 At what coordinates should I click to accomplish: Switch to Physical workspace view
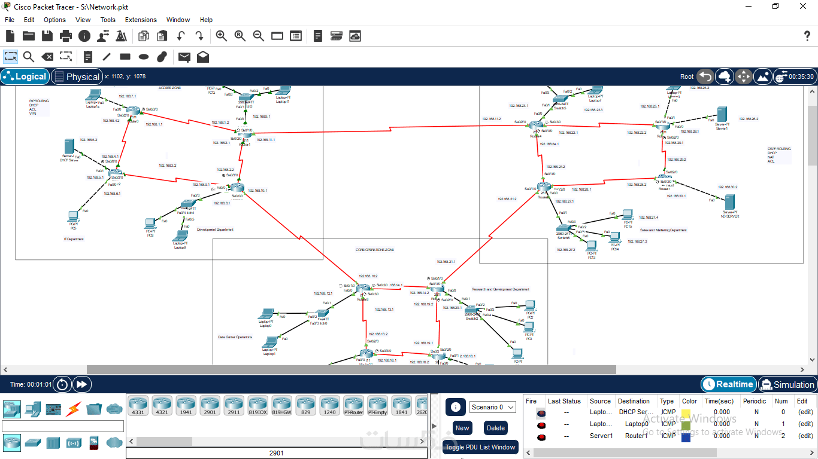(76, 76)
